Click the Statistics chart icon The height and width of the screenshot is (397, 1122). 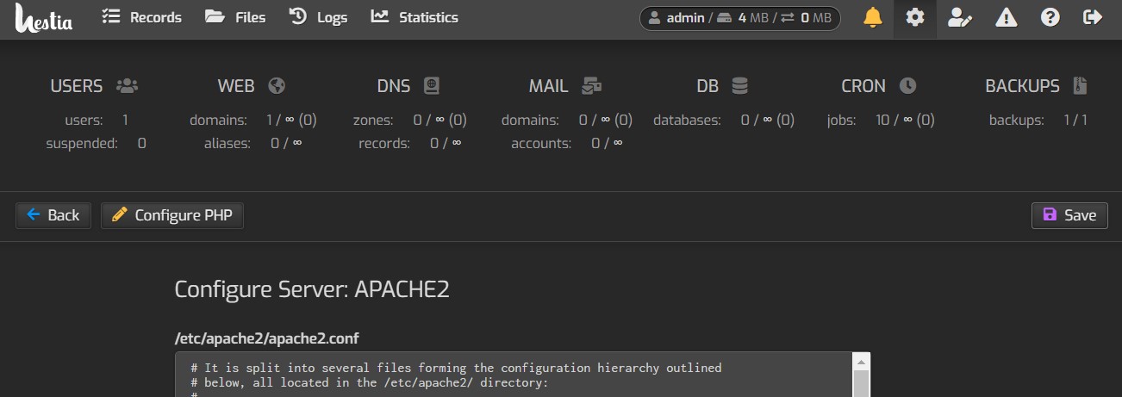click(x=380, y=16)
